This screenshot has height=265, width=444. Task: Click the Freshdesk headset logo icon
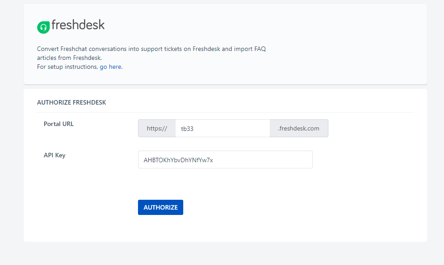[x=43, y=27]
